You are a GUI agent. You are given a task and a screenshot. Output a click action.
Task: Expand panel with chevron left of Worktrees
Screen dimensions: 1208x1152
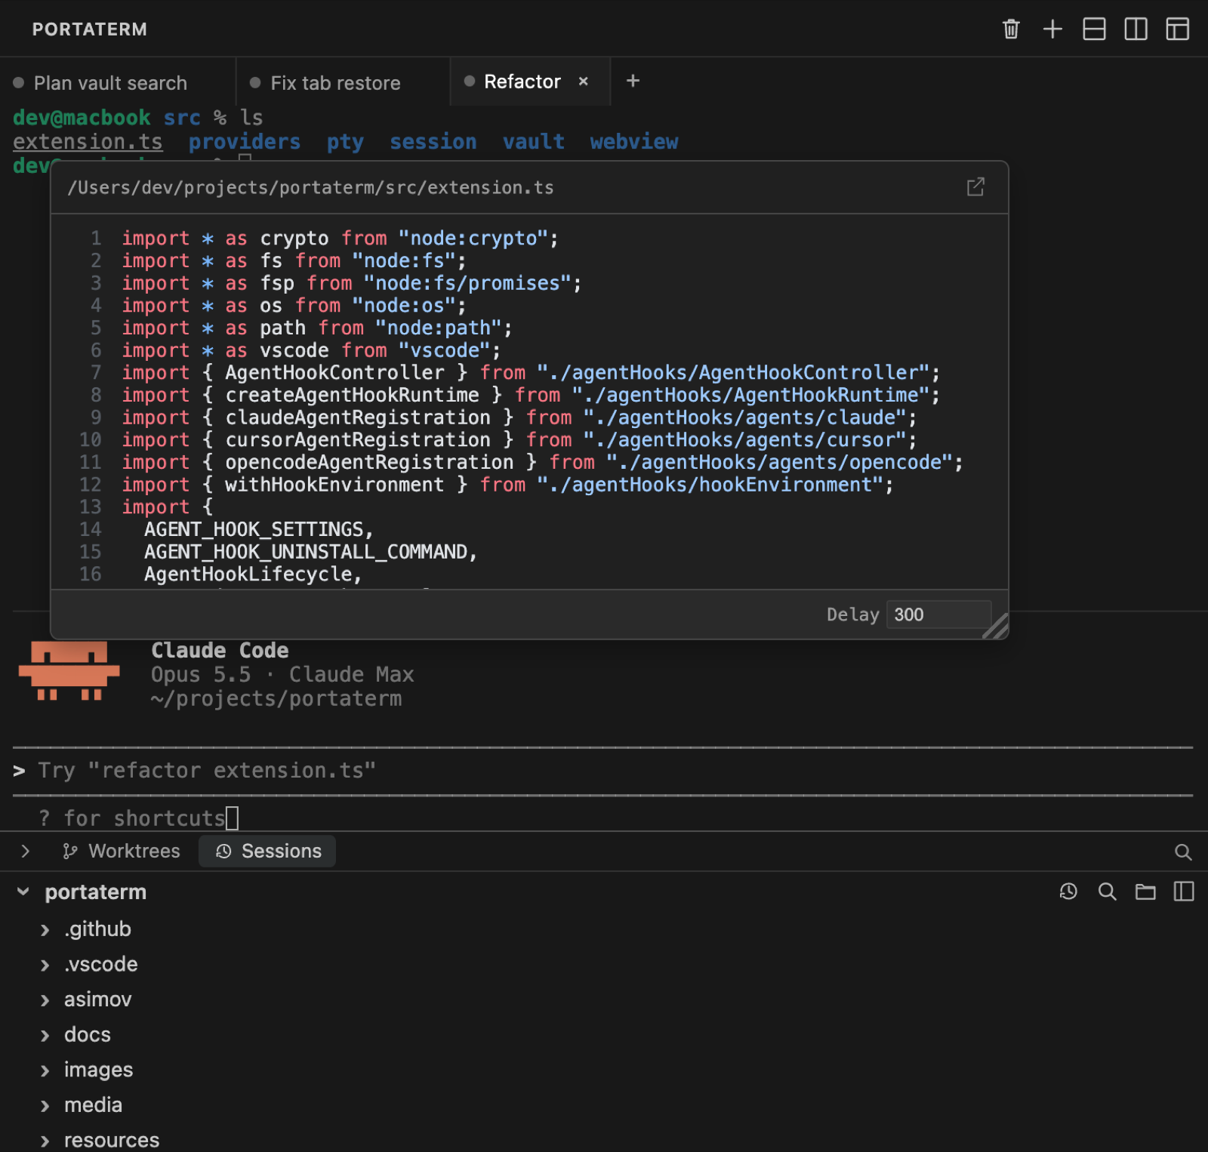click(25, 852)
